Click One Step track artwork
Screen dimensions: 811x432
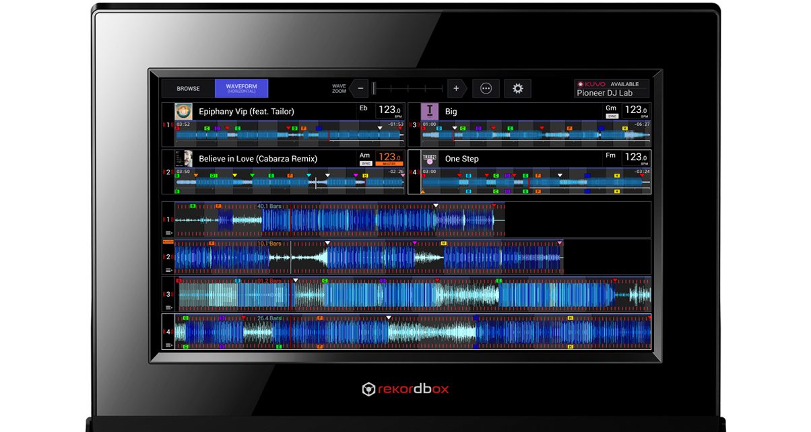[430, 159]
